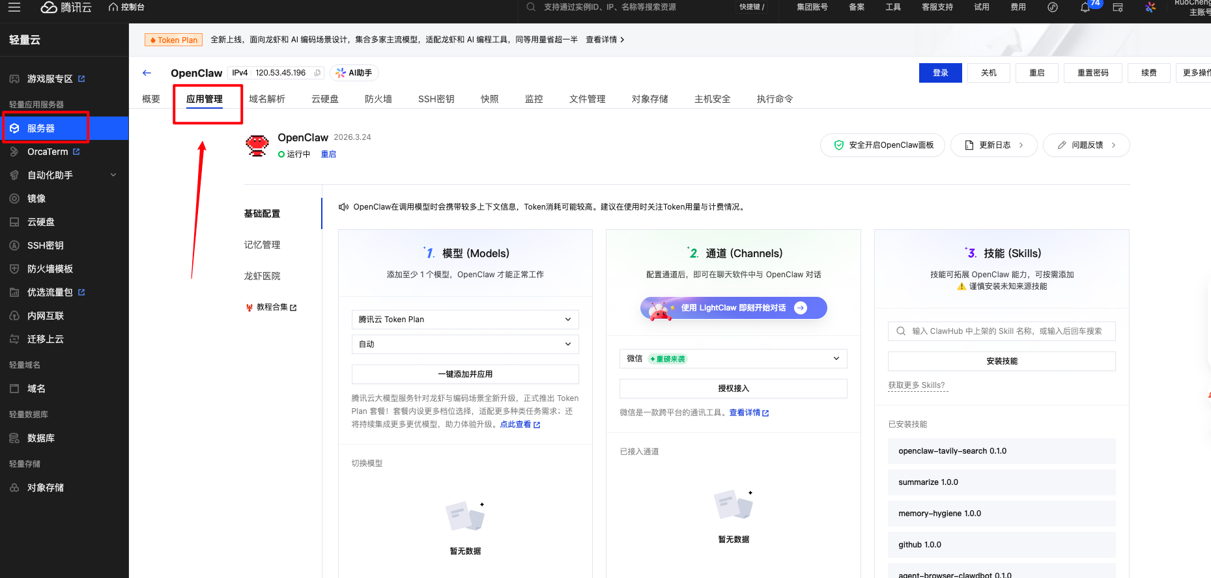Viewport: 1211px width, 578px height.
Task: Click the 防火墙模板 sidebar icon
Action: point(14,269)
